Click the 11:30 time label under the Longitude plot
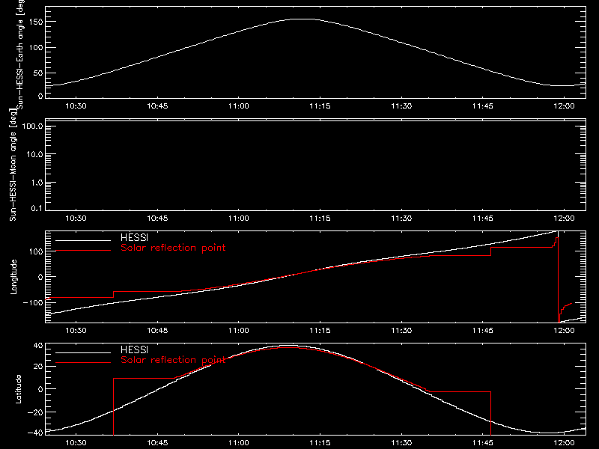Viewport: 599px width, 449px height. (x=401, y=331)
